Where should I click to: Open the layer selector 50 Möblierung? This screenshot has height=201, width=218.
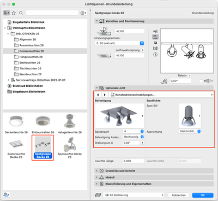134,195
